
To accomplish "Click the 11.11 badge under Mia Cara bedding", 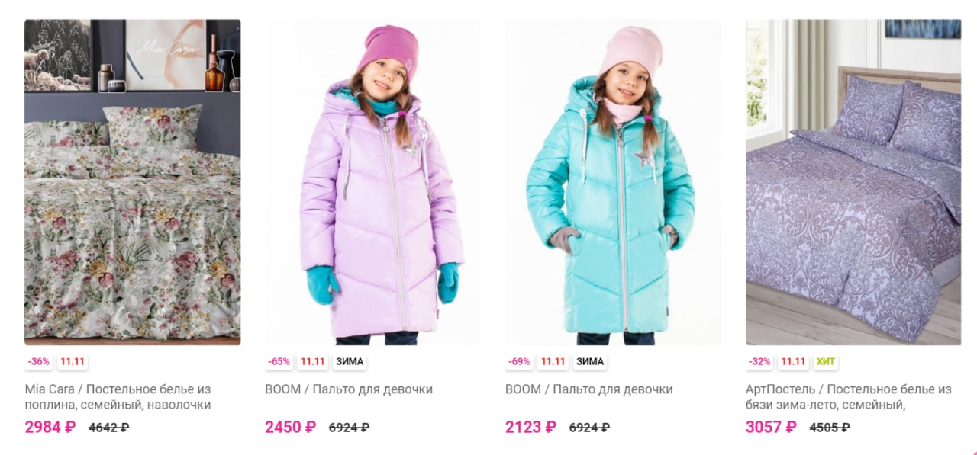I will 73,362.
